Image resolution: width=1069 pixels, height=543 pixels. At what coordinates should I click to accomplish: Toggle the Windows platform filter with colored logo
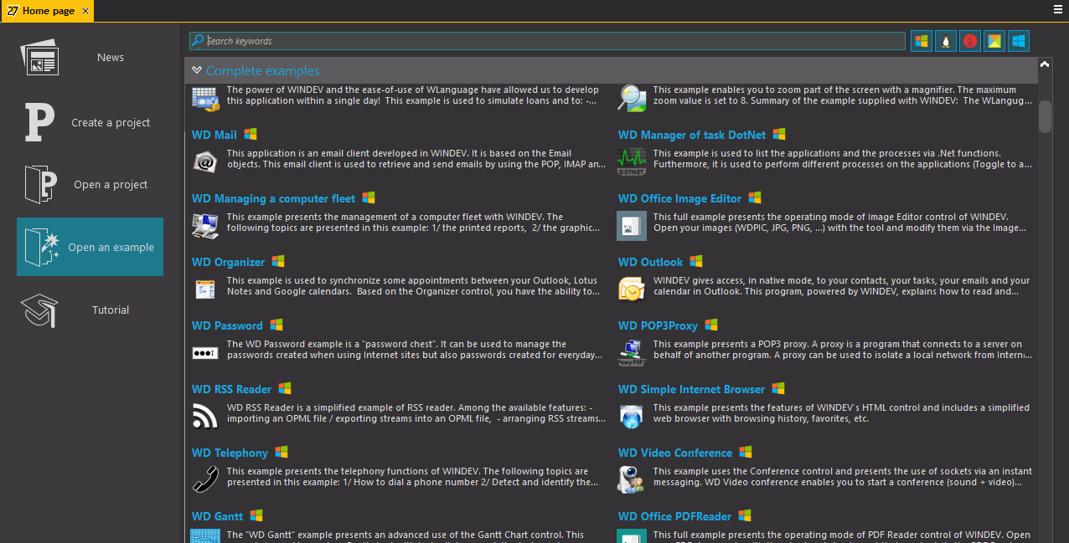tap(922, 41)
